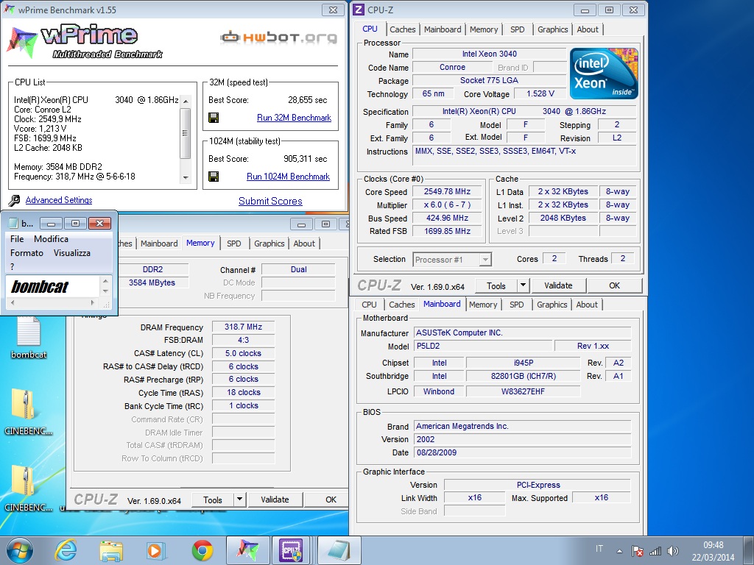The image size is (754, 565).
Task: Click the Notepad horizontal scrollbar right arrow
Action: [92, 302]
